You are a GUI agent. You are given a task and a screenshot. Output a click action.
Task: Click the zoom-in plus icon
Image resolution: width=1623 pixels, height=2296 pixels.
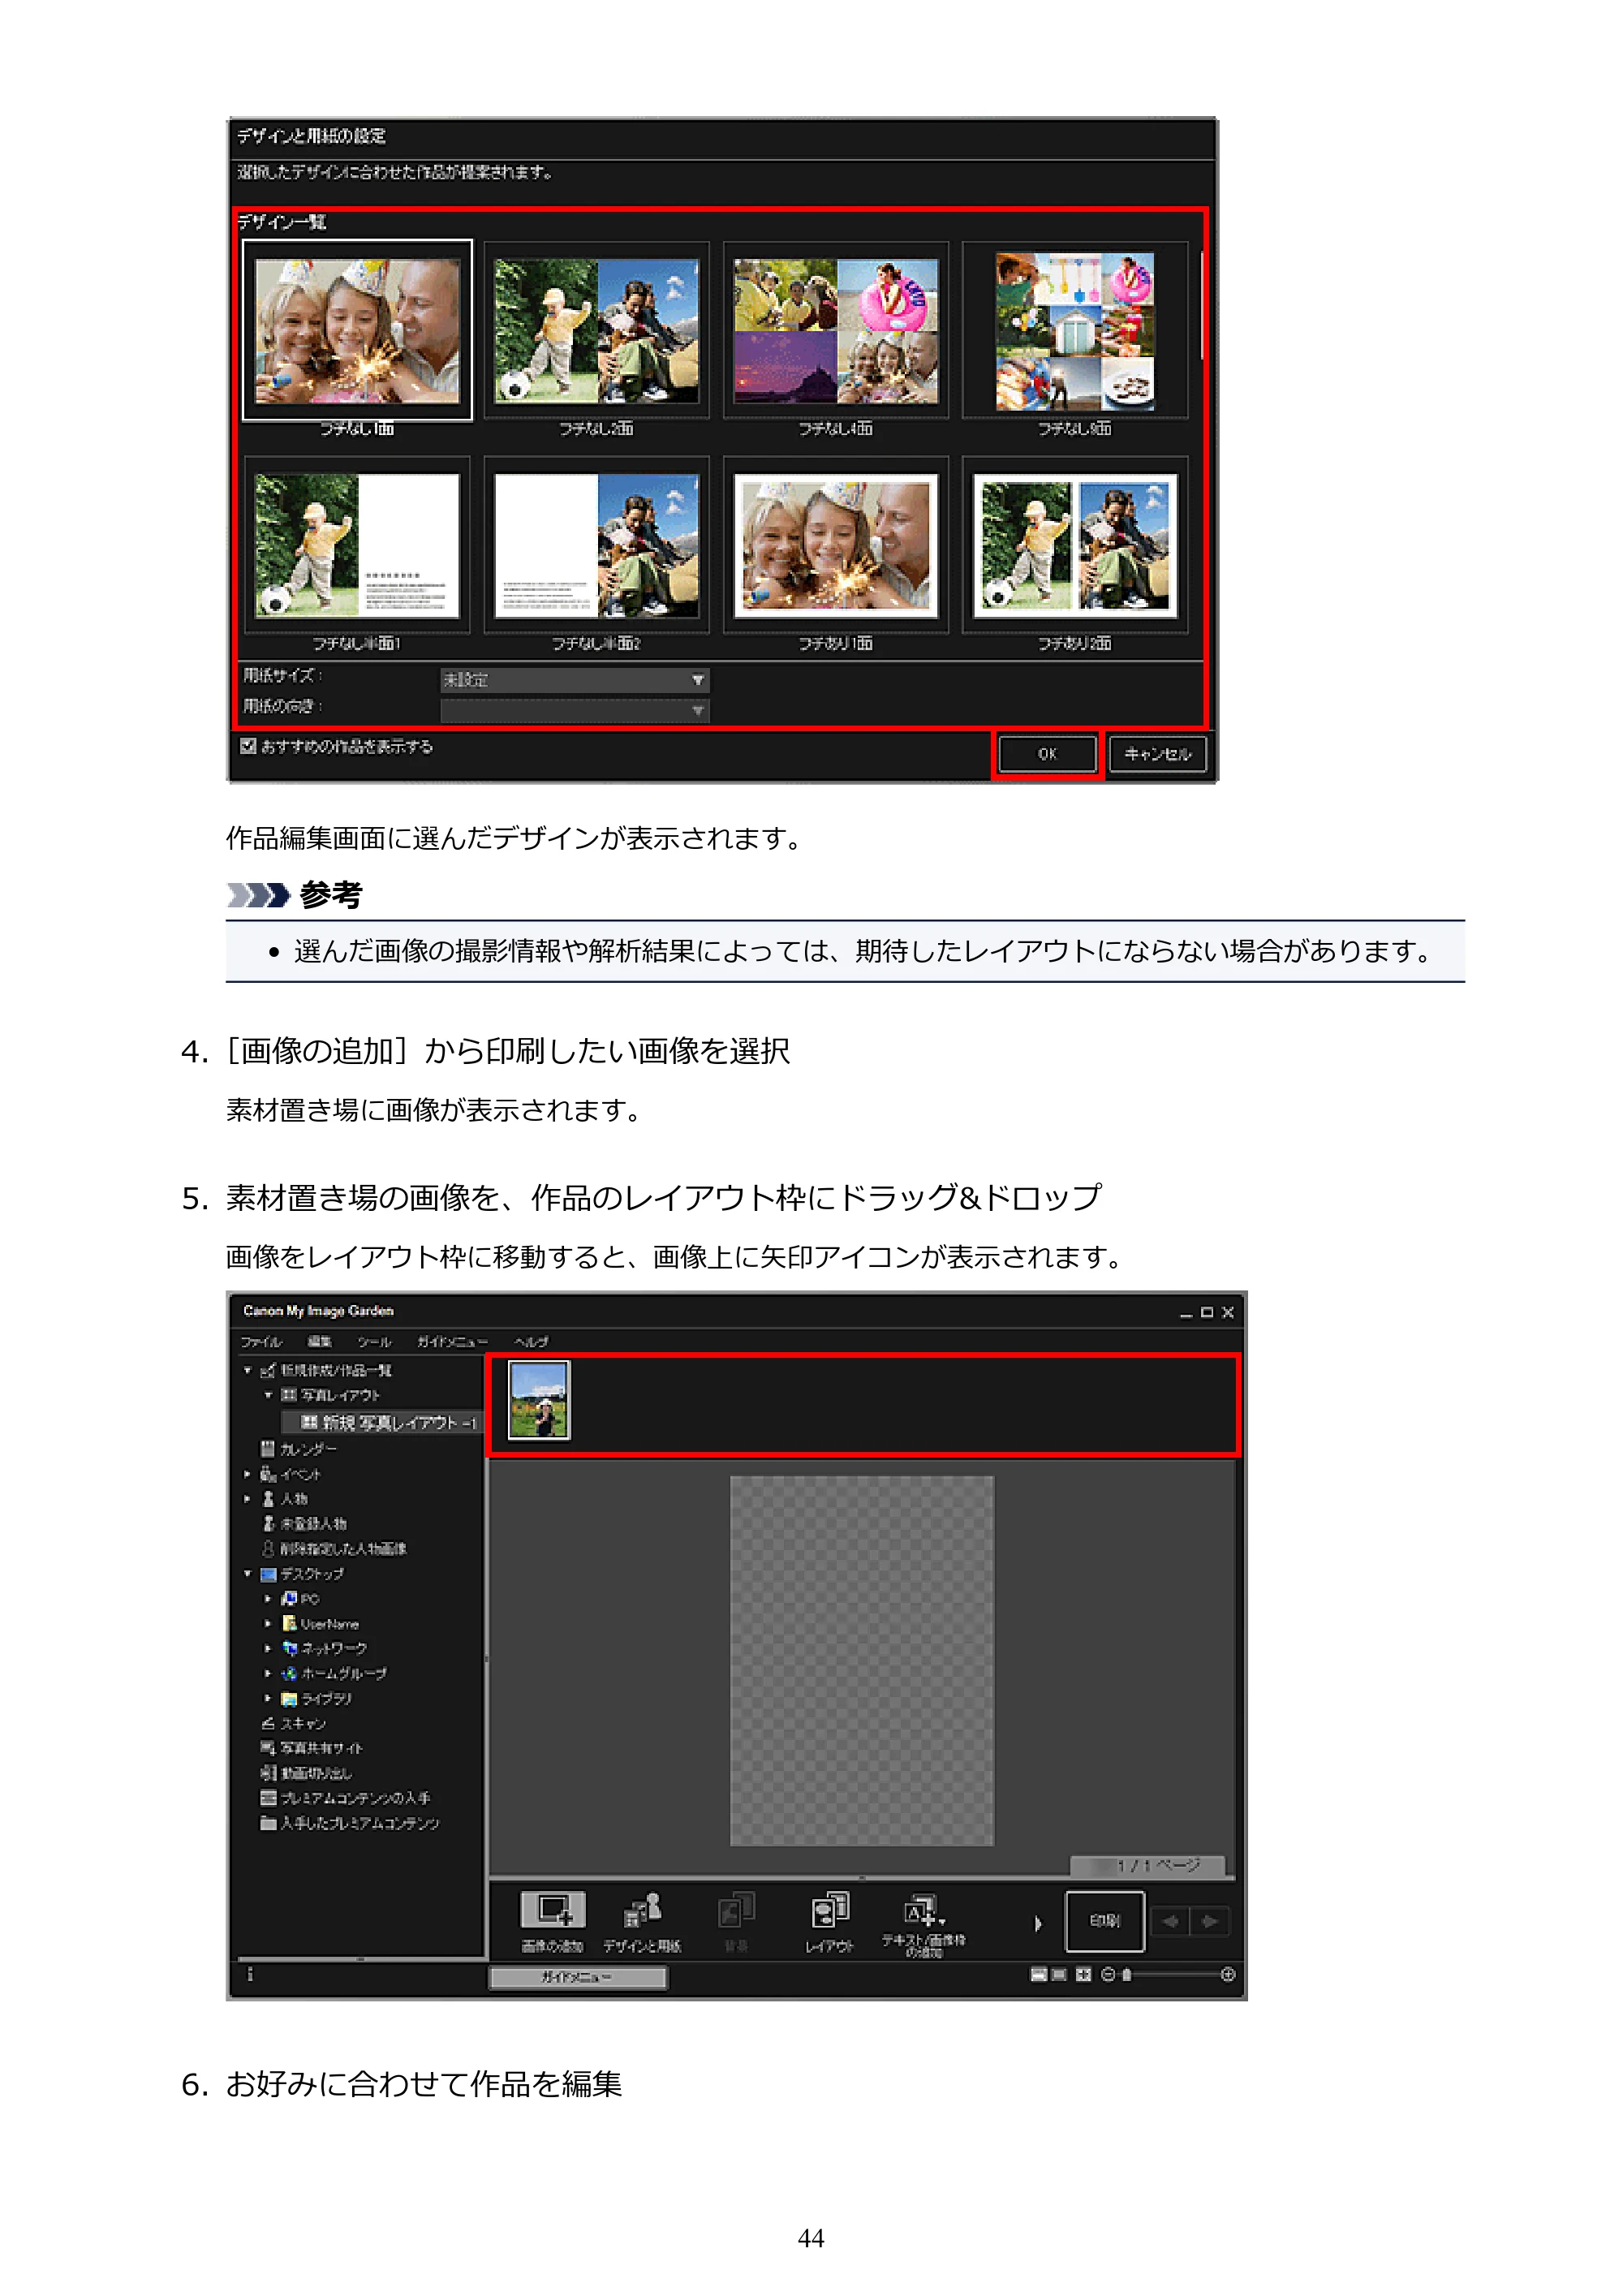click(1228, 1975)
